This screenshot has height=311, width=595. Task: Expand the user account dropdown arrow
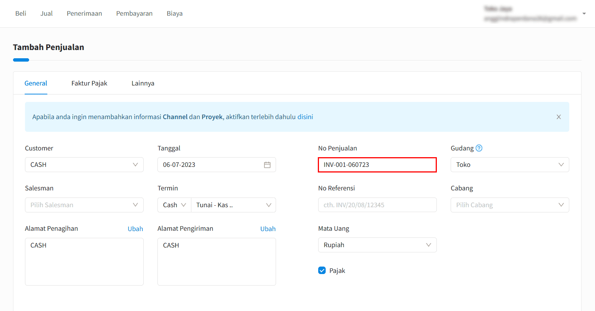584,13
